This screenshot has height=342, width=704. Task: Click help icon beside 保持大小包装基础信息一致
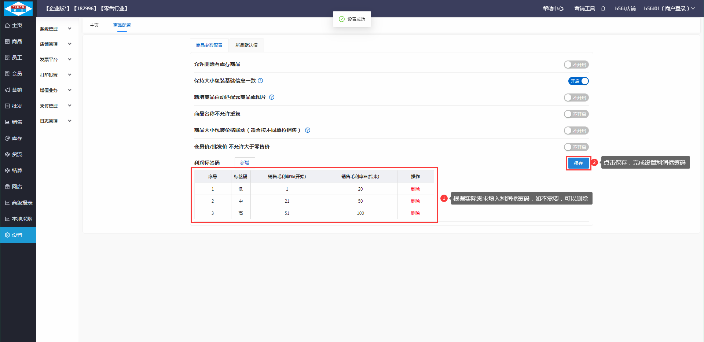260,81
